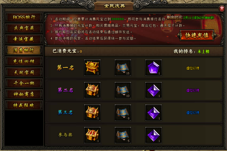
Task: Open the 天珑宝阁 tab
Action: pos(24,72)
